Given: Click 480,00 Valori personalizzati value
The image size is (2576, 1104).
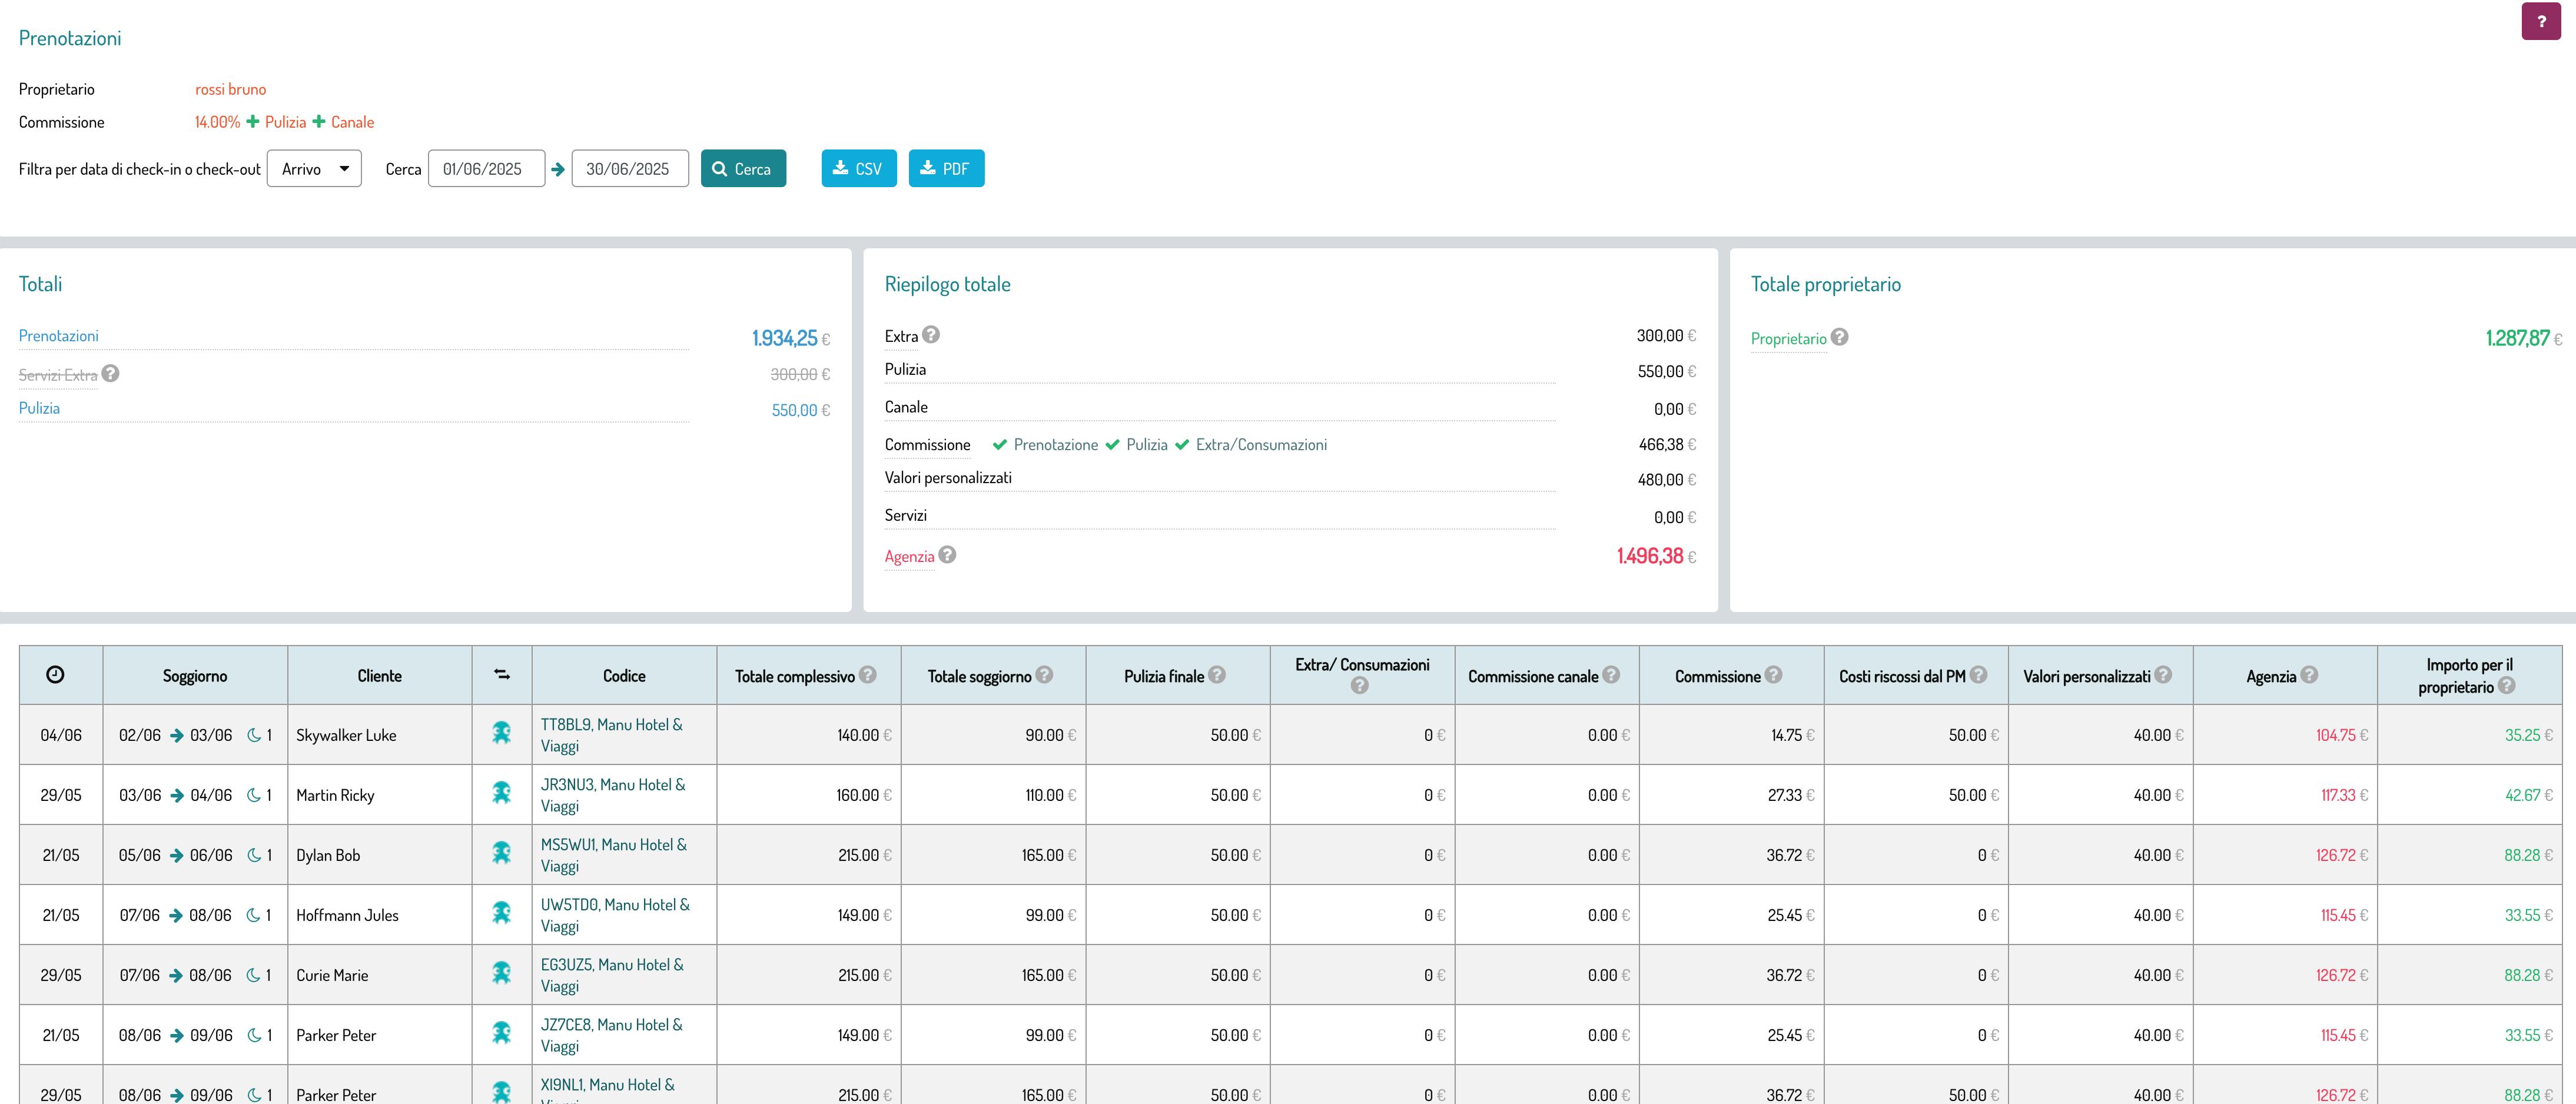Looking at the screenshot, I should 1661,480.
